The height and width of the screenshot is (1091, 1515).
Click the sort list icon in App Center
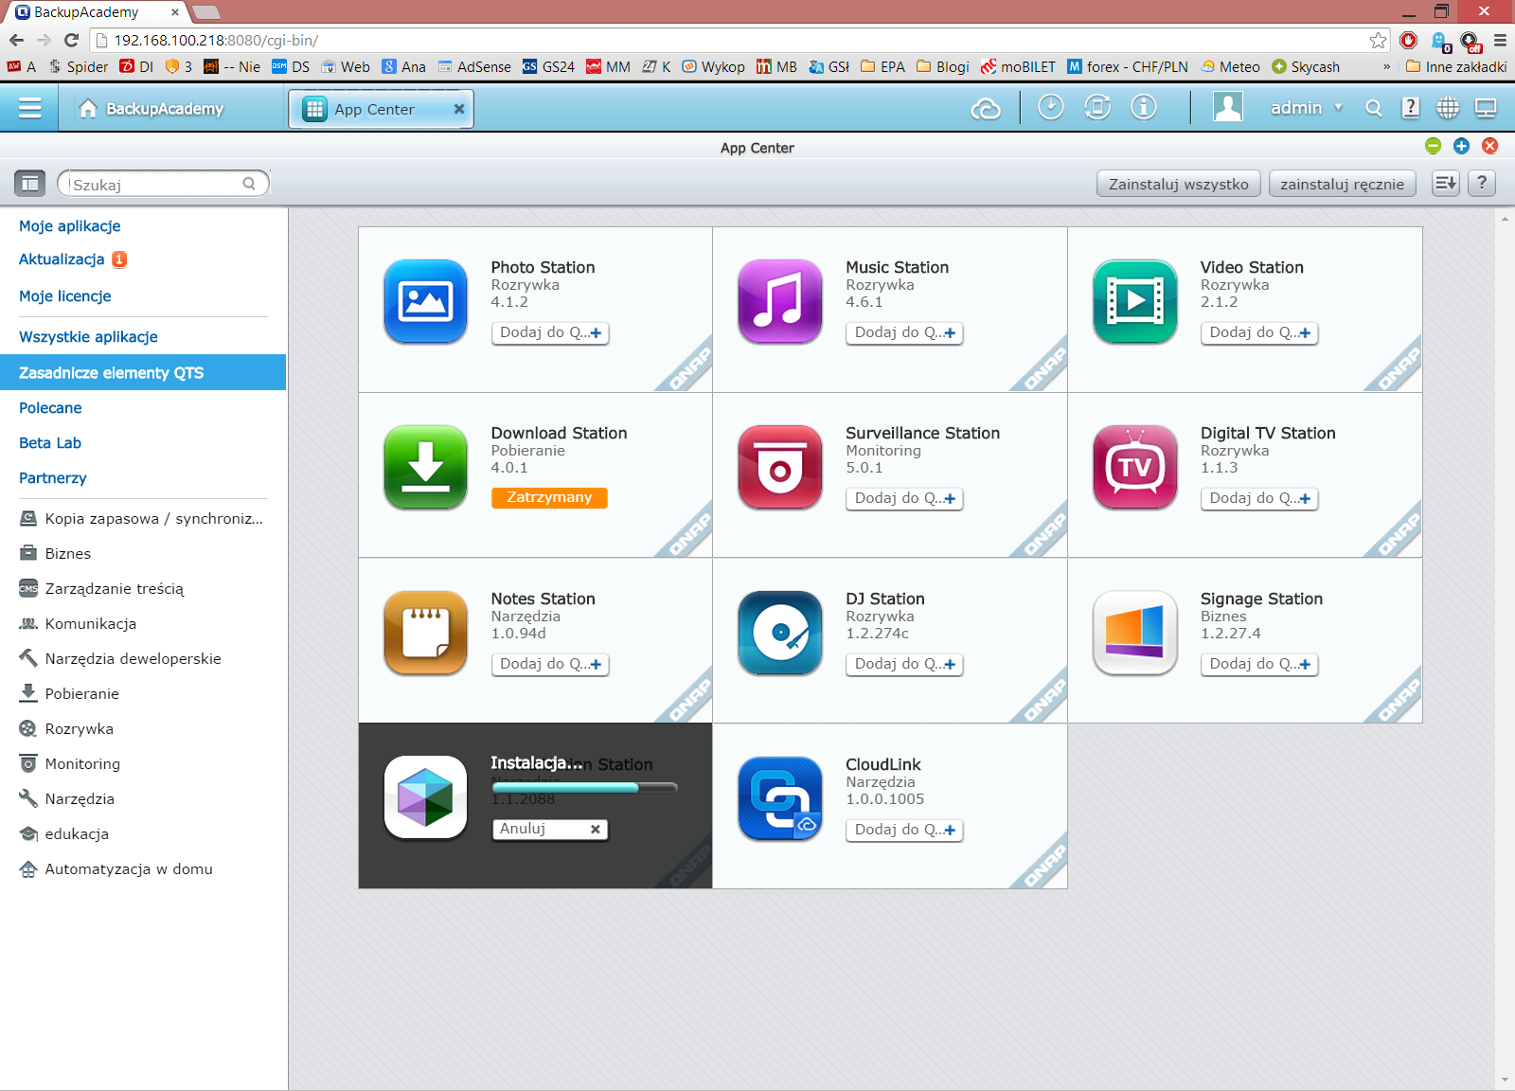click(1445, 184)
